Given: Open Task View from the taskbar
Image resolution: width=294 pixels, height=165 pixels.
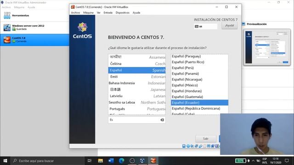Looking at the screenshot, I should point(90,161).
